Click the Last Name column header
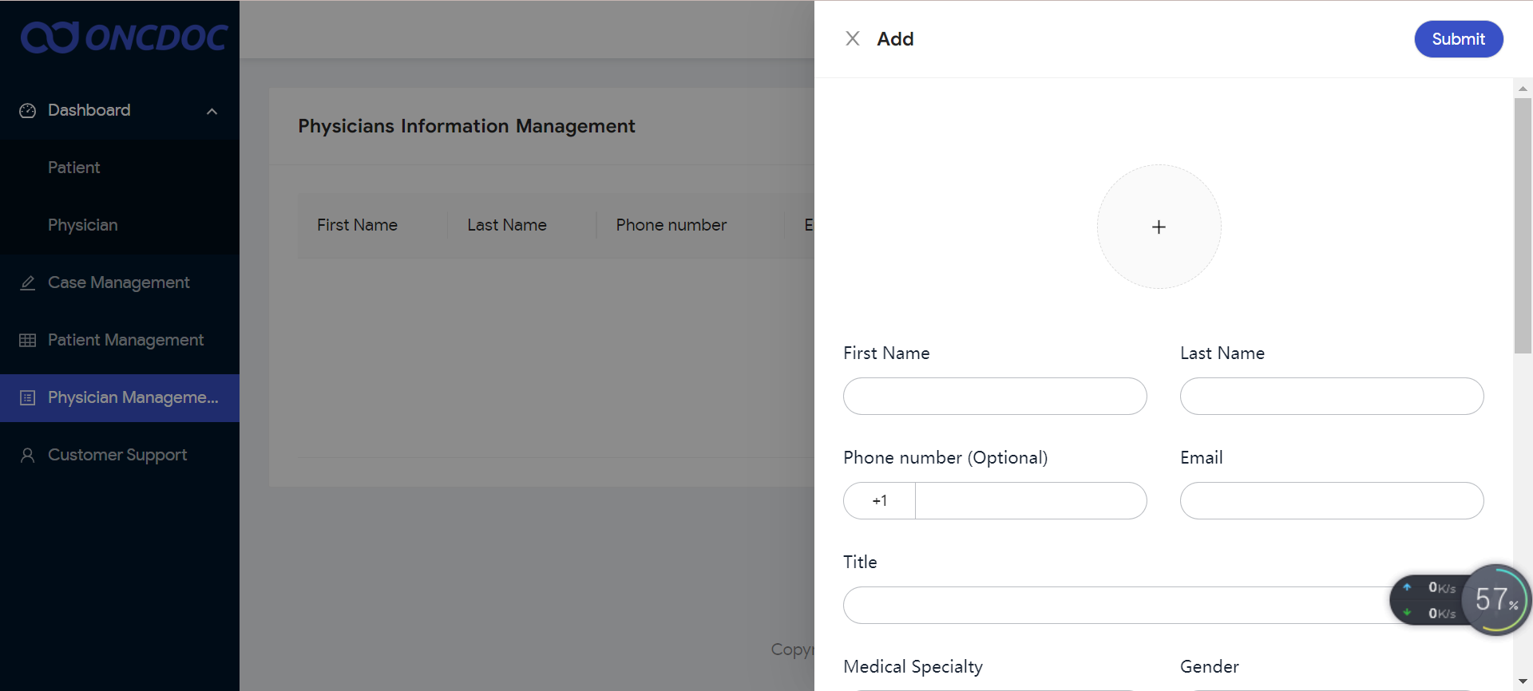The height and width of the screenshot is (691, 1533). click(507, 226)
